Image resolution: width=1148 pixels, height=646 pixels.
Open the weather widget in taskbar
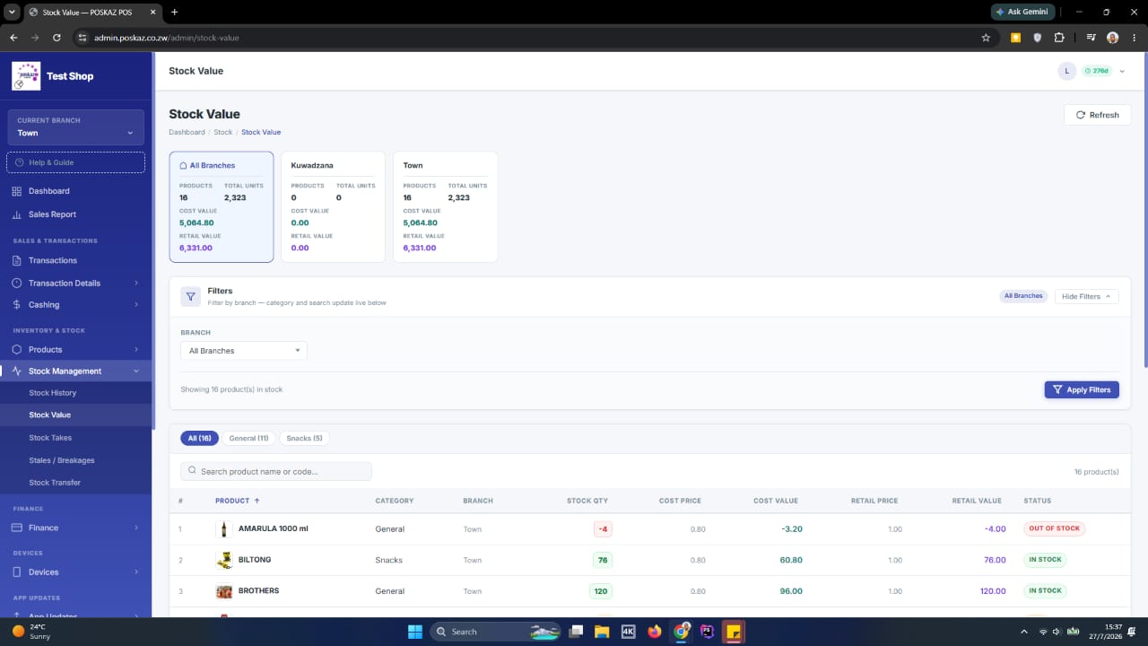click(x=31, y=632)
